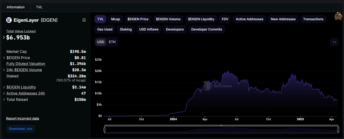
Task: Click the Market Cap value $198.5m
Action: (78, 51)
